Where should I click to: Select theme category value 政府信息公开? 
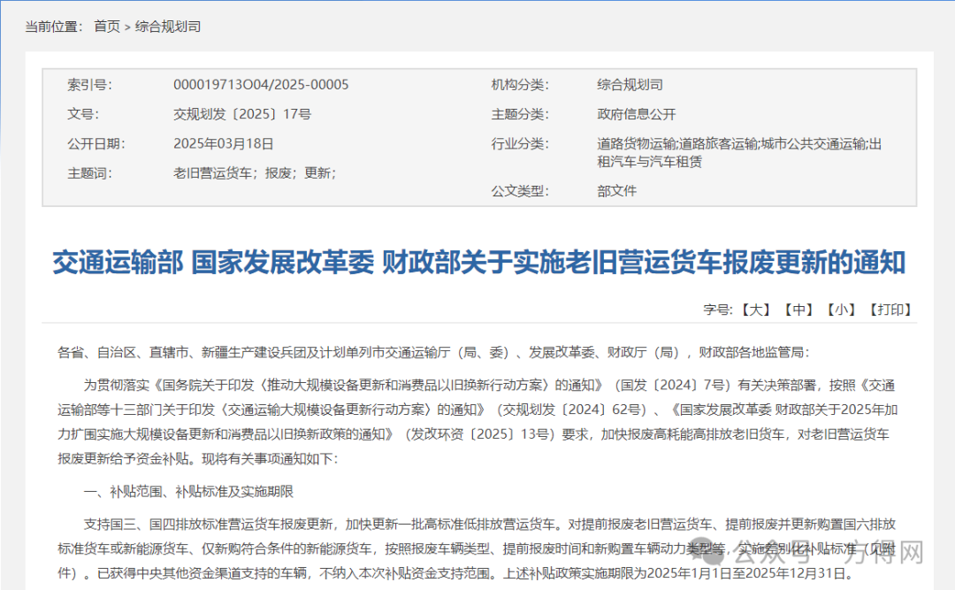coord(637,115)
